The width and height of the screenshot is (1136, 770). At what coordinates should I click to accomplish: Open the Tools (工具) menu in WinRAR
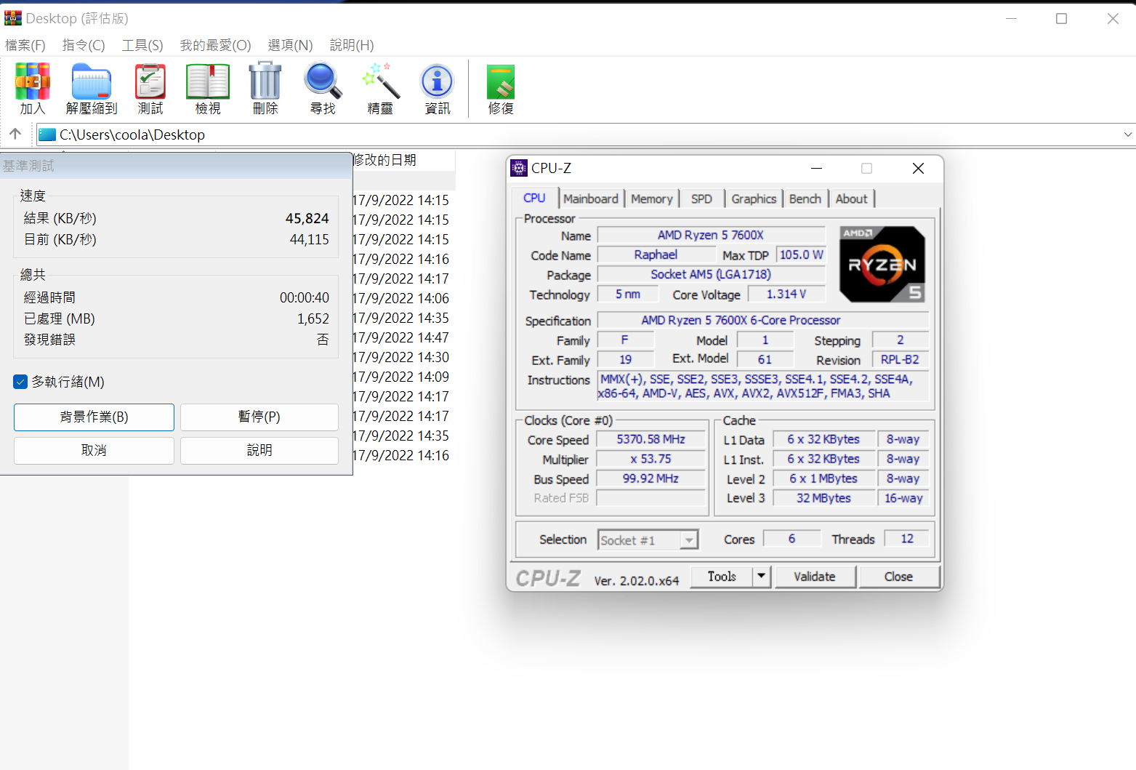pyautogui.click(x=142, y=45)
